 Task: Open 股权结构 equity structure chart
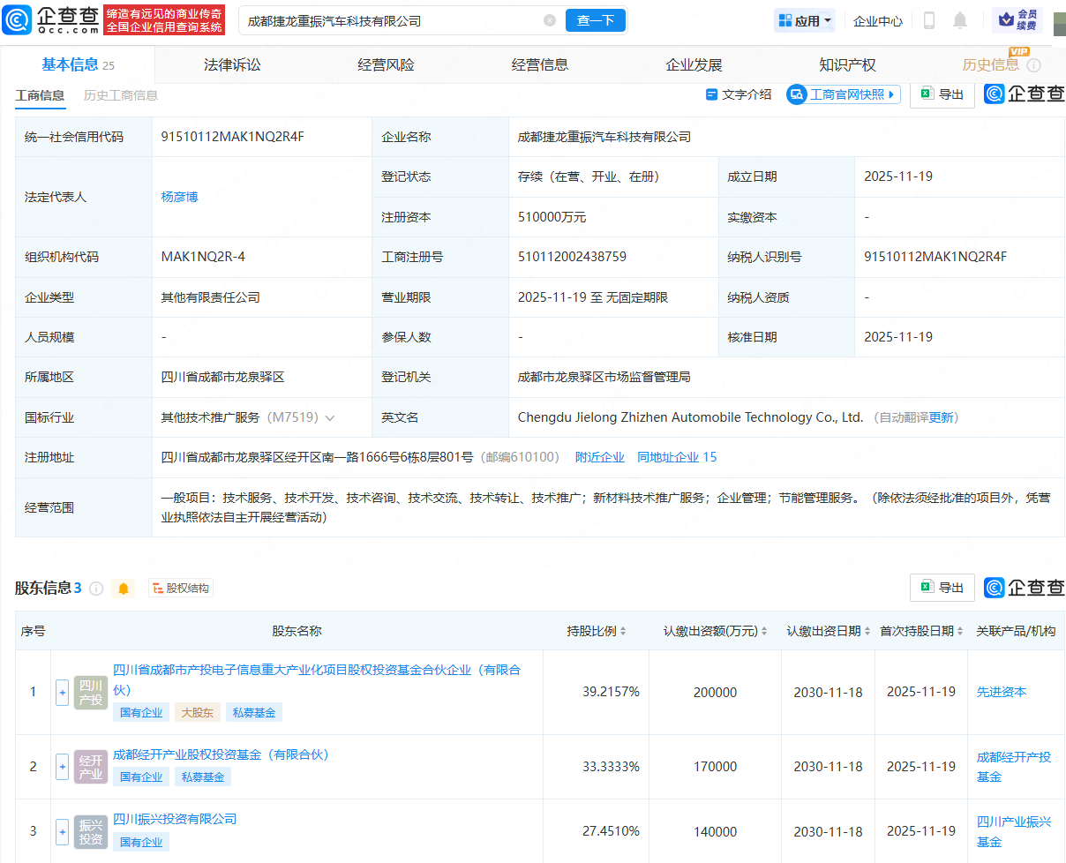point(181,589)
